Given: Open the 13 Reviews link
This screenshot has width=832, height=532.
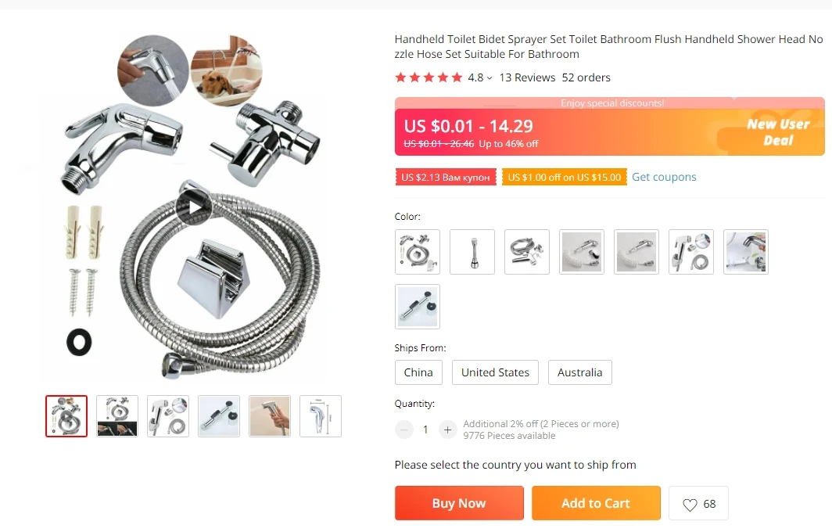Looking at the screenshot, I should tap(527, 77).
